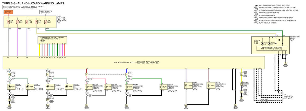Click legend entry G7 without around view monitor

click(276, 10)
